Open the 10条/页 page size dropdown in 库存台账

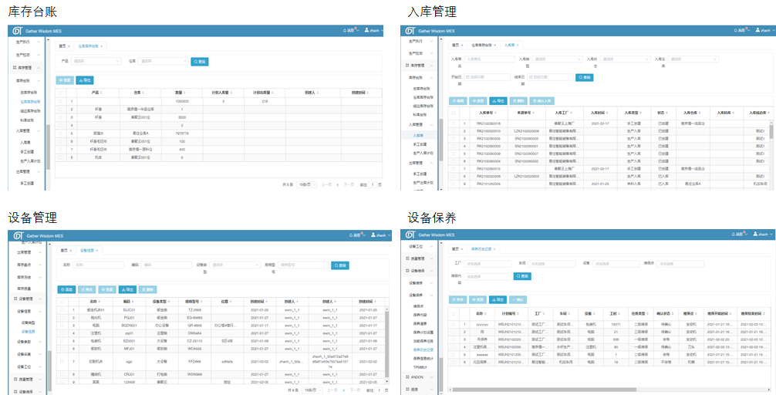[307, 184]
